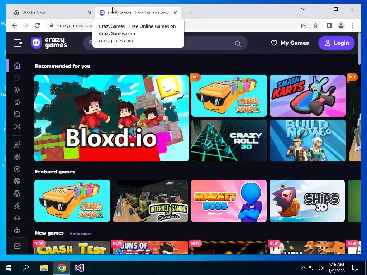The image size is (367, 275).
Task: Open the Market Boss game
Action: coord(229,201)
